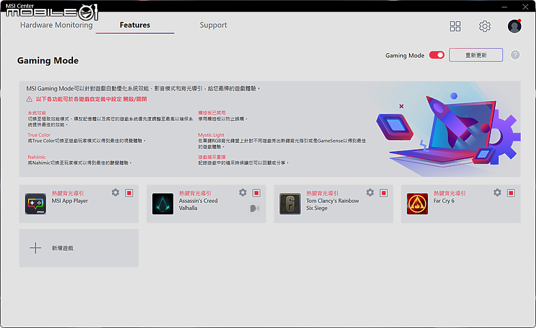Open settings gear for Assassin's Creed Valhalla
Screen dimensions: 536x328
coord(242,193)
